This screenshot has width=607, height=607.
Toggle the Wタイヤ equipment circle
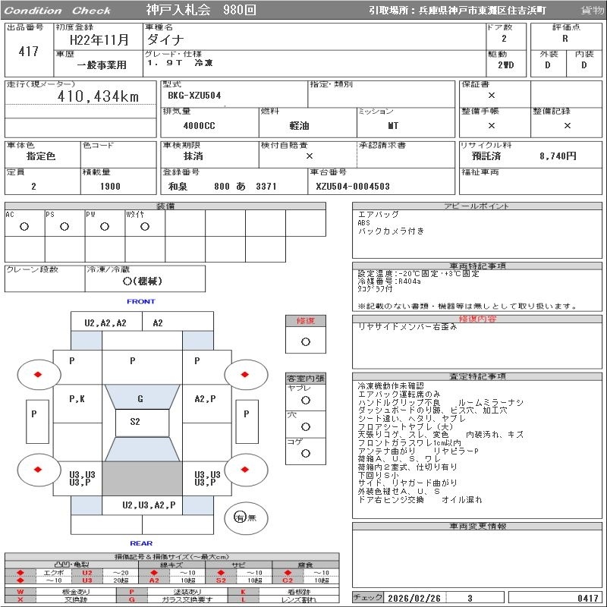[x=145, y=227]
